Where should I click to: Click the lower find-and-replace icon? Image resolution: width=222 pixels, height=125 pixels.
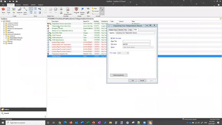click(88, 13)
